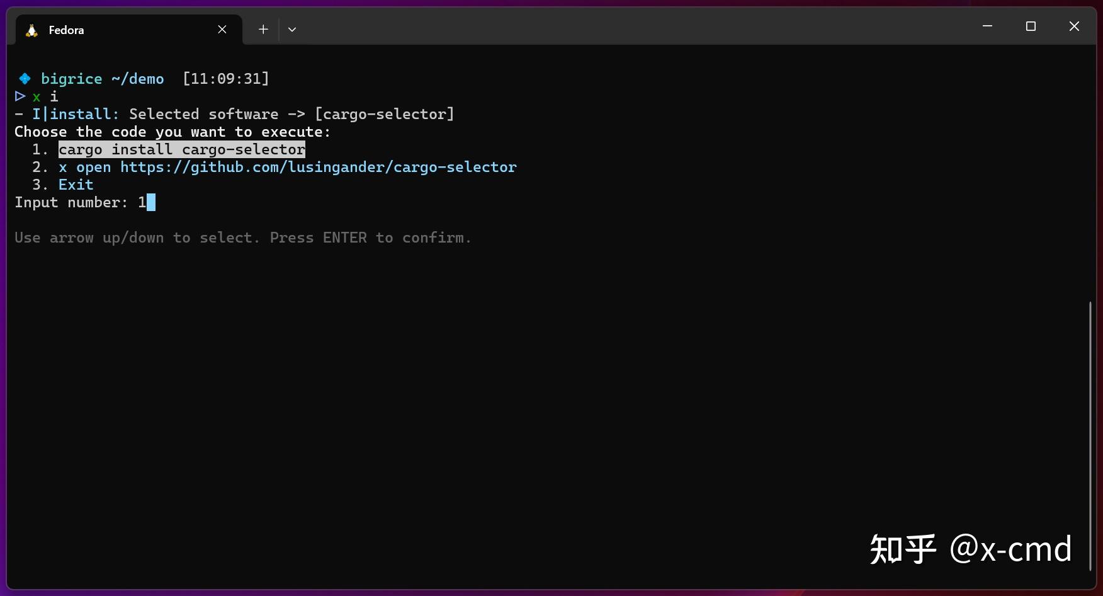This screenshot has height=596, width=1103.
Task: Minimize the terminal window
Action: [987, 26]
